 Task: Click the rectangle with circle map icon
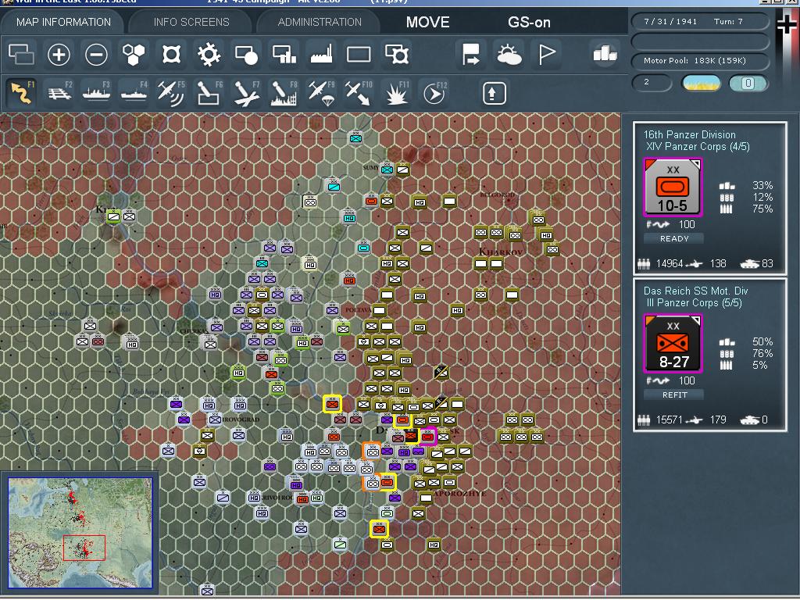tap(246, 55)
